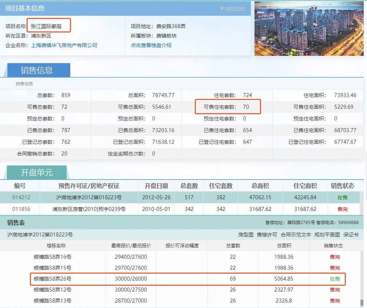
Task: Click the 保证书 link
Action: [x=351, y=235]
